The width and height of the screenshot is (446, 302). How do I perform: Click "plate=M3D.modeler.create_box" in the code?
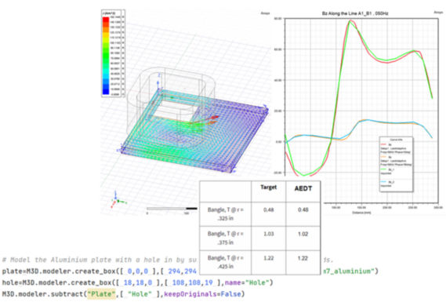coord(59,271)
